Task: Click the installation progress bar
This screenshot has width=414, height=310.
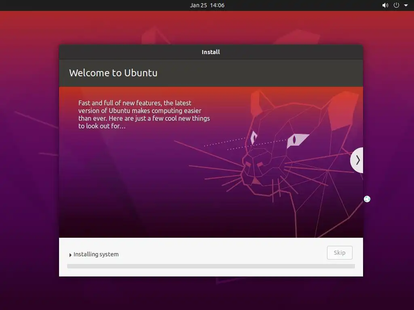Action: coord(211,266)
